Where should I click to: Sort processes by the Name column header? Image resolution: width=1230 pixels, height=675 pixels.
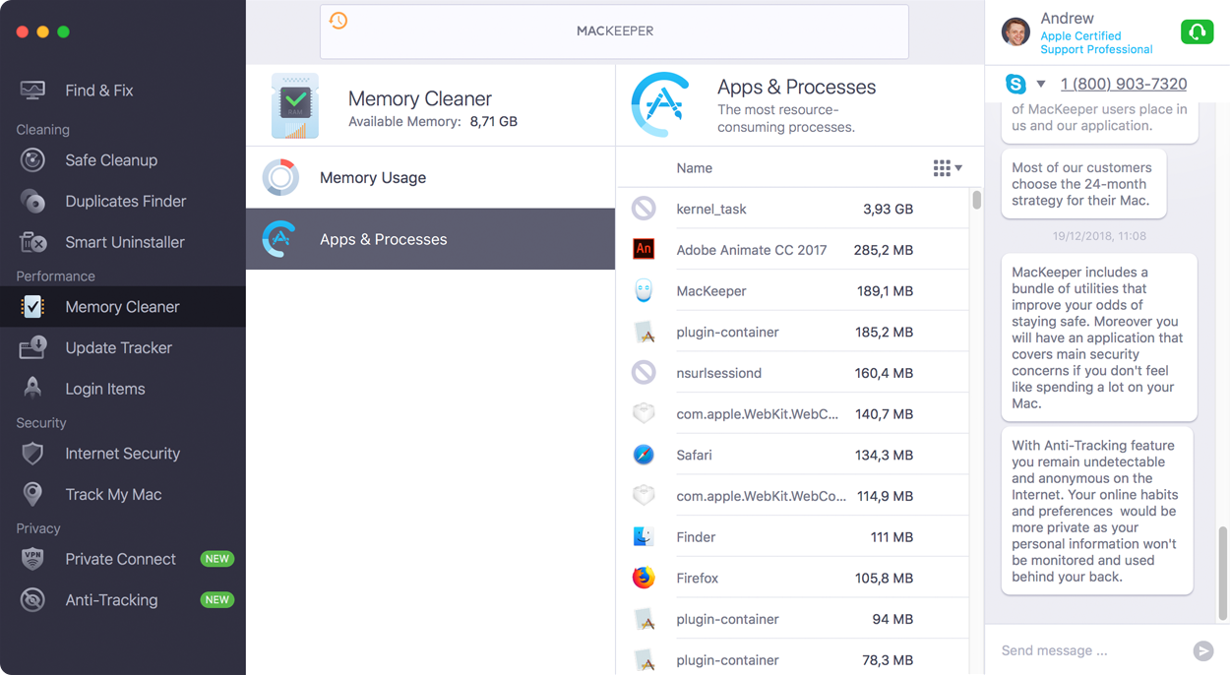click(694, 168)
